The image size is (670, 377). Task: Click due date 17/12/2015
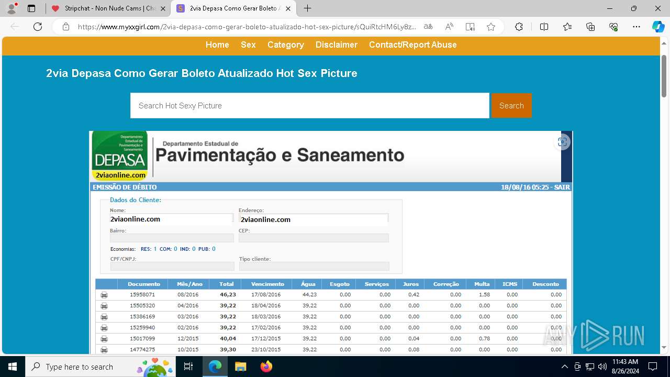coord(266,339)
